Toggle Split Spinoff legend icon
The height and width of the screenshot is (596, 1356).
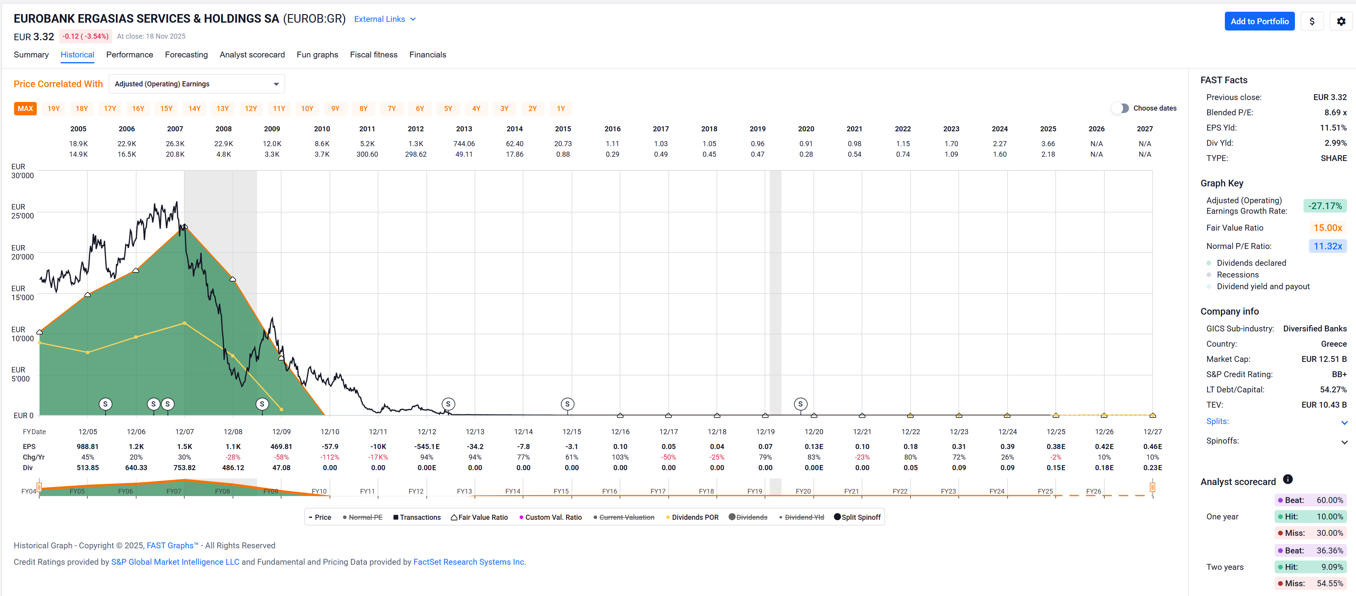[837, 517]
